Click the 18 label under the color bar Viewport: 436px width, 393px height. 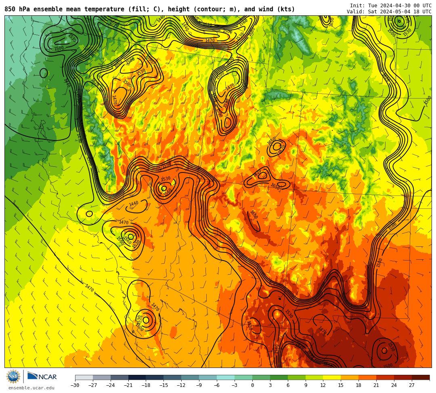click(359, 385)
